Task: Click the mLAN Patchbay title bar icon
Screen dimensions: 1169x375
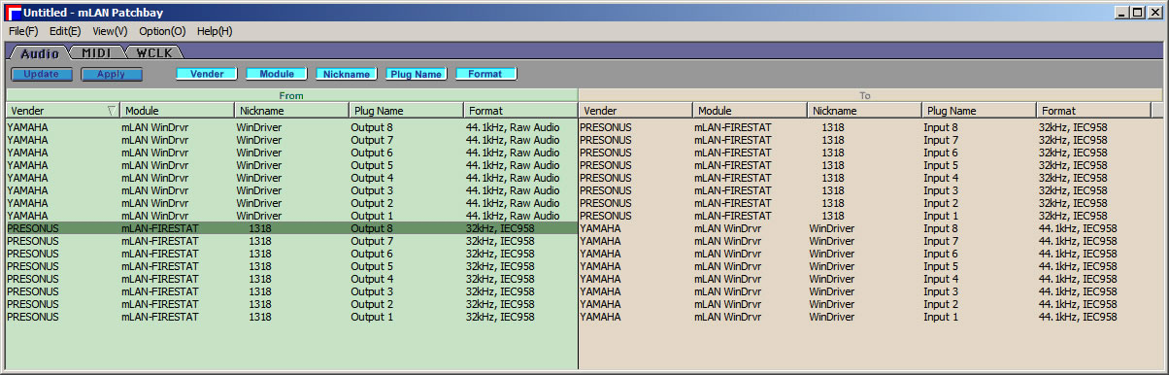Action: [x=14, y=12]
